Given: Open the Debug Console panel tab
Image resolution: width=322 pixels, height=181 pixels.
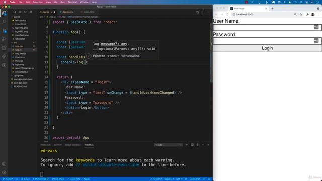Looking at the screenshot, I should point(73,145).
